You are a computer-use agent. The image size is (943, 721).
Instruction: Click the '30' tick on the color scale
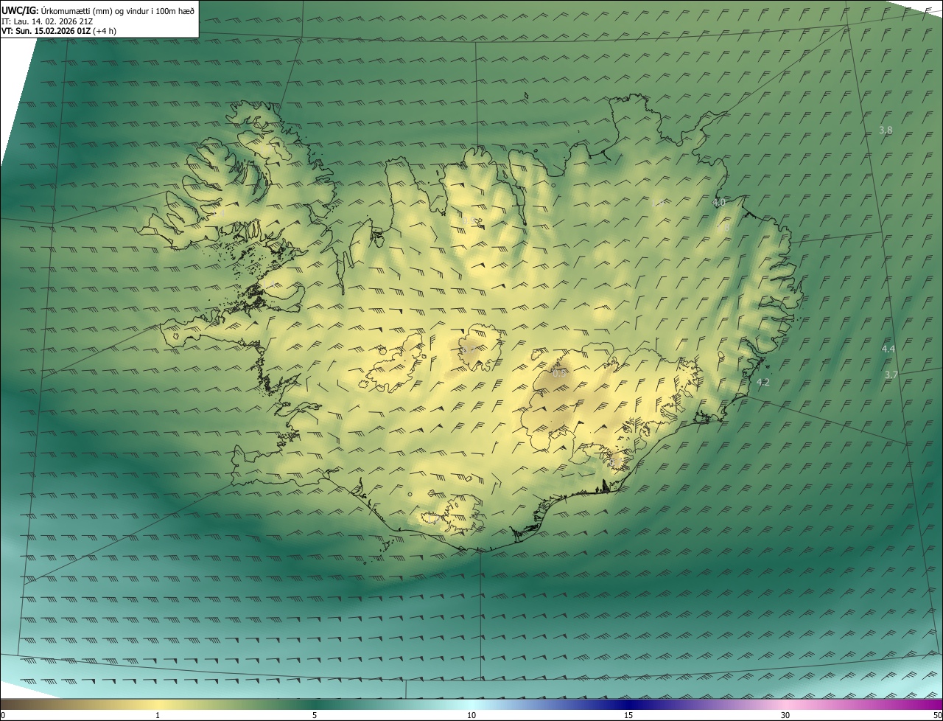(x=785, y=715)
